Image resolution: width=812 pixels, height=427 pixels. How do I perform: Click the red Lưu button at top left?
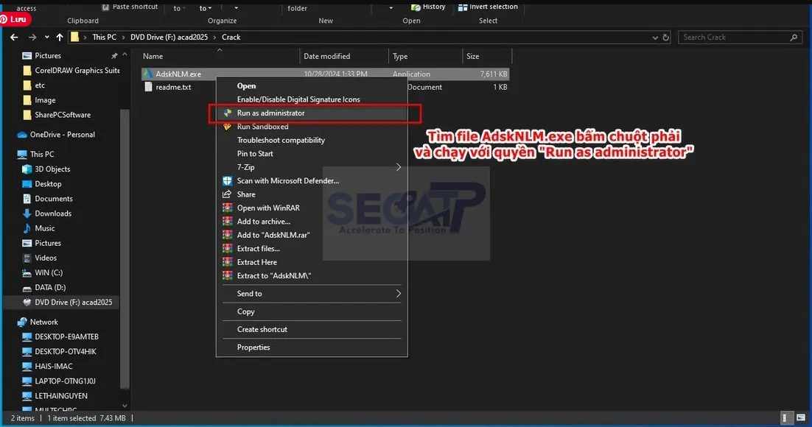15,19
